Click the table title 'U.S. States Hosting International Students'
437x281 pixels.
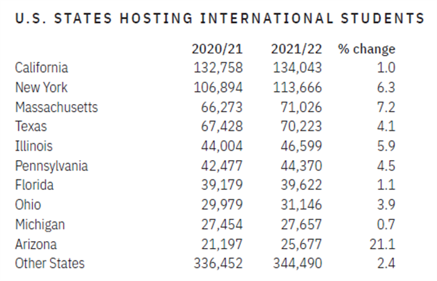click(220, 18)
